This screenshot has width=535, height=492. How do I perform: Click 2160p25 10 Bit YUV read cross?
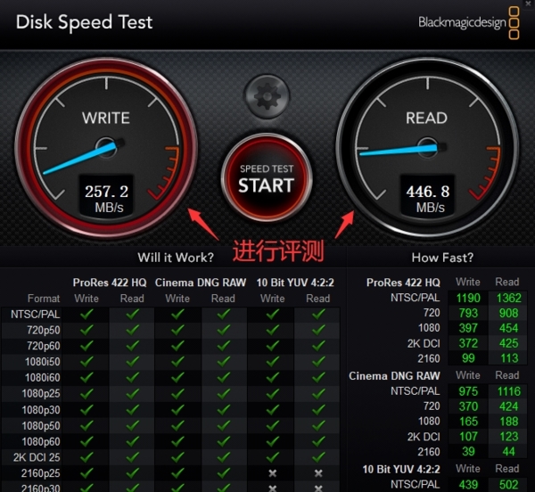pyautogui.click(x=318, y=473)
